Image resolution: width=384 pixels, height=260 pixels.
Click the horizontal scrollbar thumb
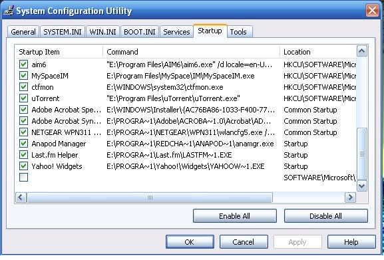click(150, 197)
